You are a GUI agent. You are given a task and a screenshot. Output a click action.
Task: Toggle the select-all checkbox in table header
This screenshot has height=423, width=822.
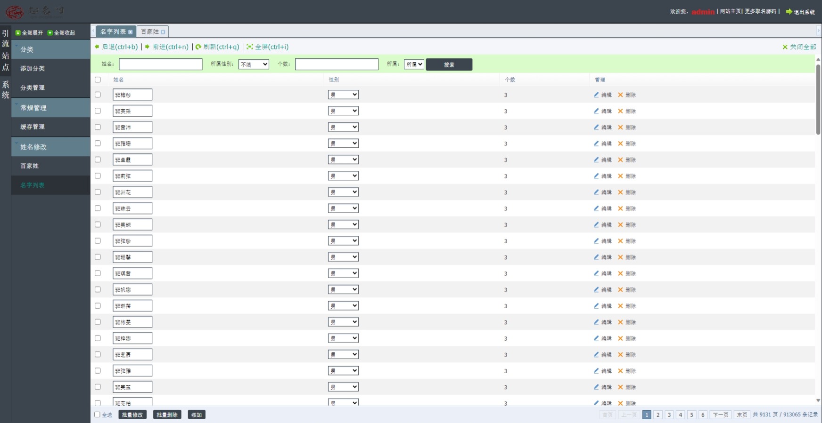pyautogui.click(x=98, y=80)
